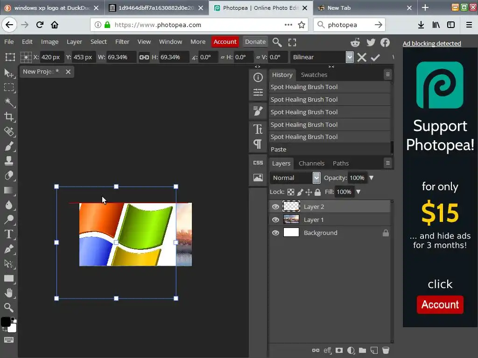Toggle width-height link constraint
478x358 pixels.
pyautogui.click(x=144, y=57)
